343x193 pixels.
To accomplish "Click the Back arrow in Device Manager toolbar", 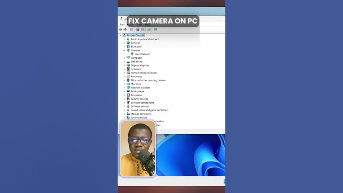I will [x=121, y=30].
